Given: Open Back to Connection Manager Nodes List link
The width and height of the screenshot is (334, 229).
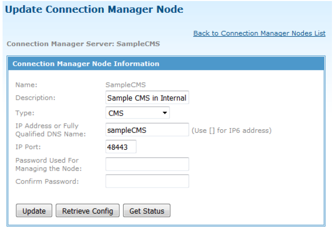Looking at the screenshot, I should (x=259, y=33).
